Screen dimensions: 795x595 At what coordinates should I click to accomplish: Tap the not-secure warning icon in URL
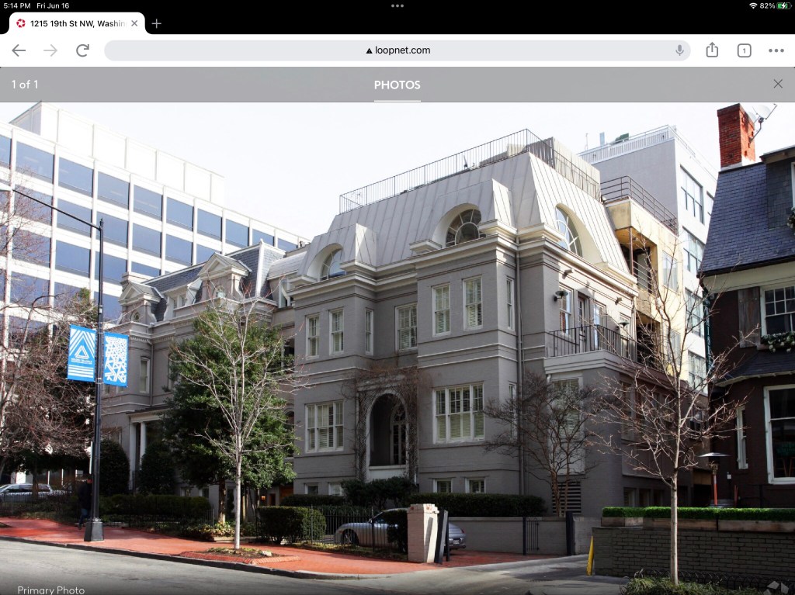[369, 50]
